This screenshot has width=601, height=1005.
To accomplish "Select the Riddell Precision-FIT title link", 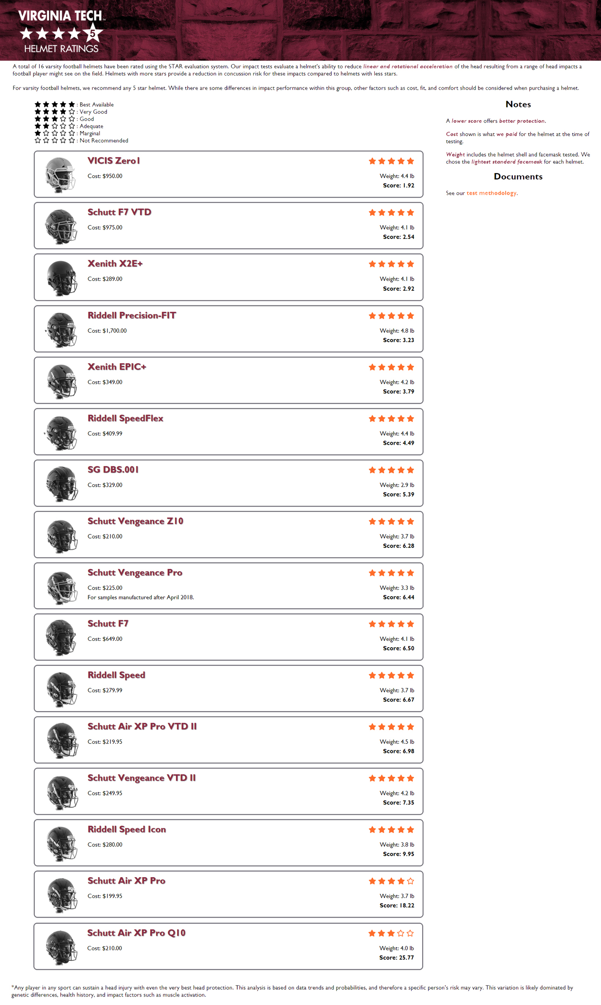I will (x=131, y=315).
